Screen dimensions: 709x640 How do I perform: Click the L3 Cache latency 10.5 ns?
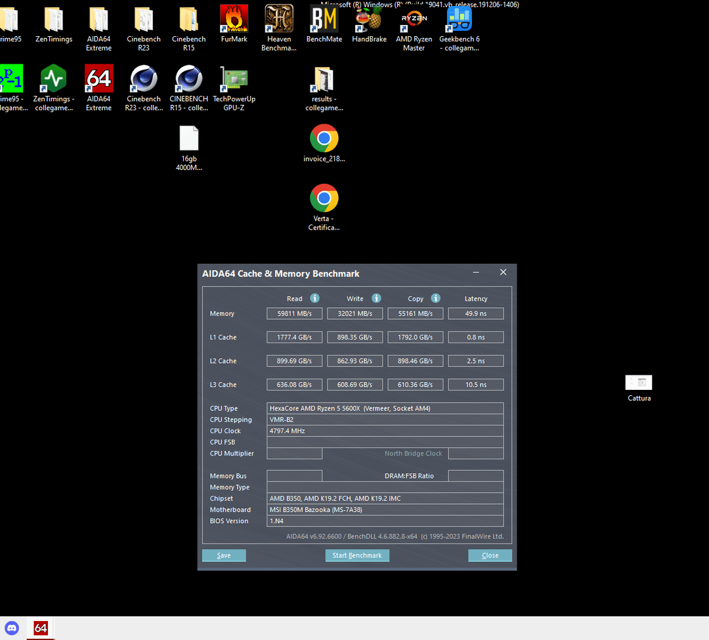pyautogui.click(x=476, y=385)
